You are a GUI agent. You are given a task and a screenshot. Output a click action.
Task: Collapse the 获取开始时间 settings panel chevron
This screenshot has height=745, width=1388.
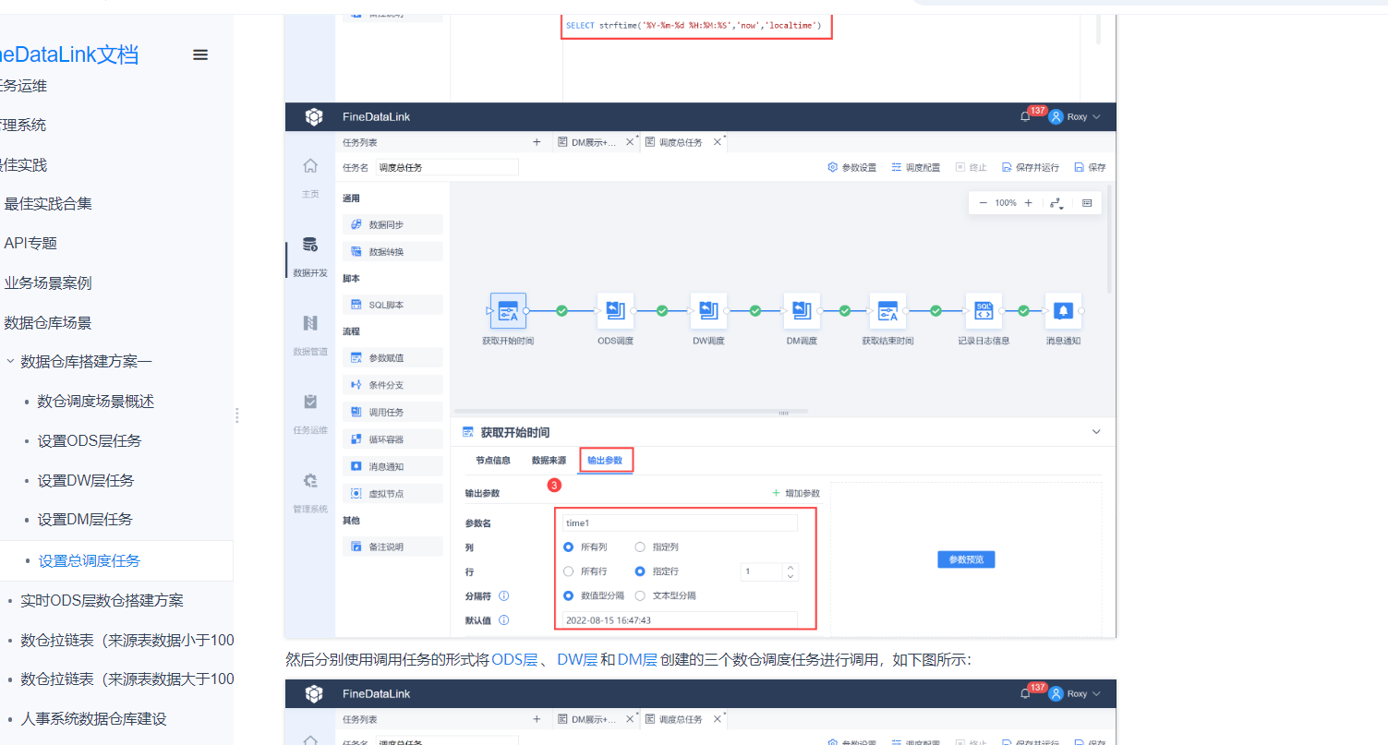click(x=1096, y=432)
